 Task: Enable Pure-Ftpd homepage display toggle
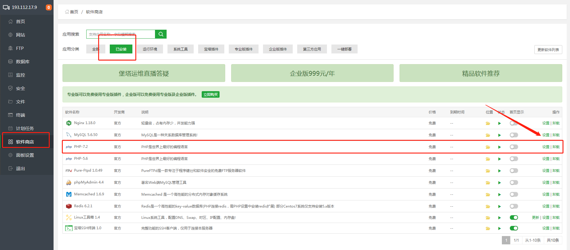coord(514,171)
